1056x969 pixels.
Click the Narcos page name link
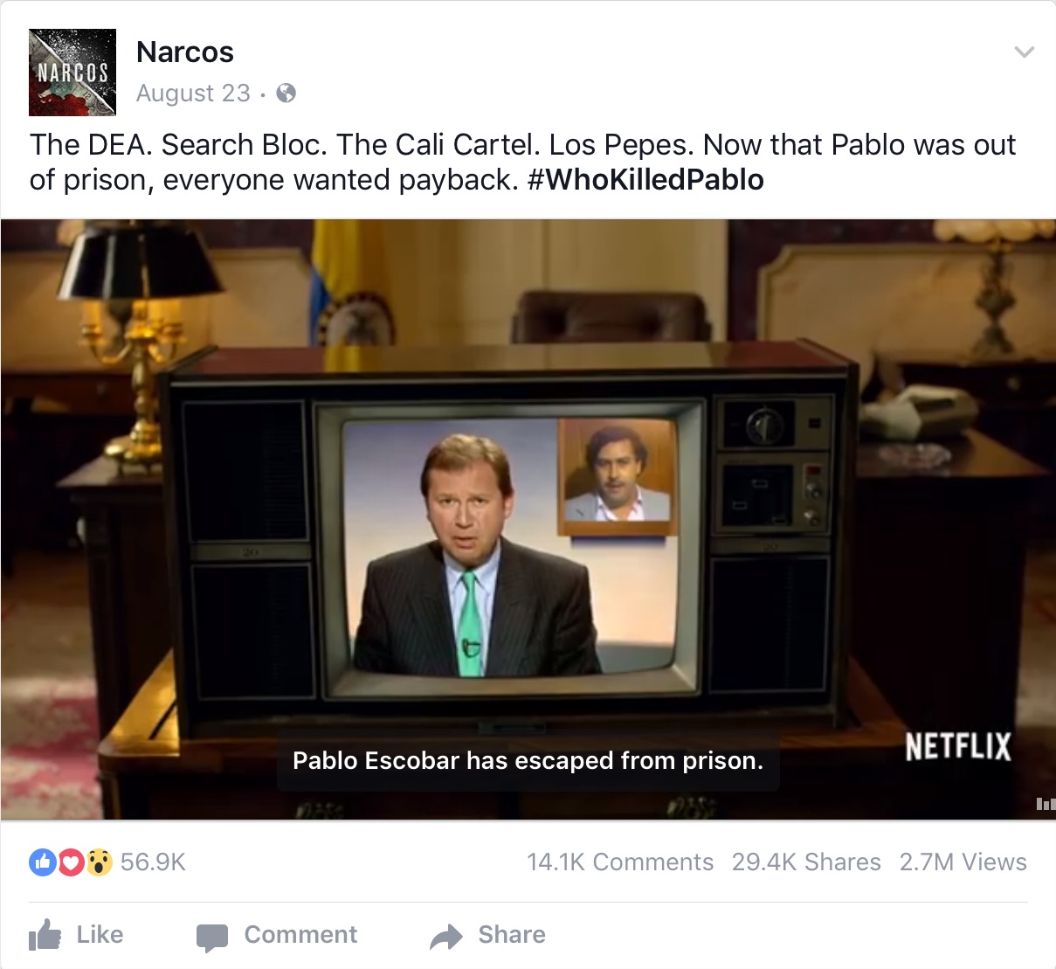185,52
